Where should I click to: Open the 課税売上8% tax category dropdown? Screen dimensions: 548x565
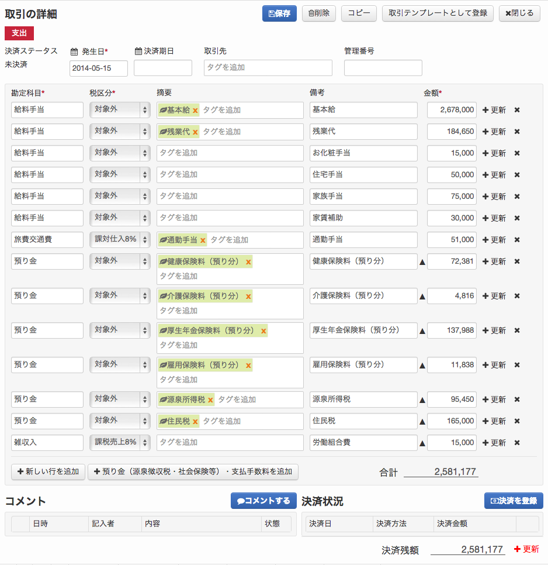120,443
